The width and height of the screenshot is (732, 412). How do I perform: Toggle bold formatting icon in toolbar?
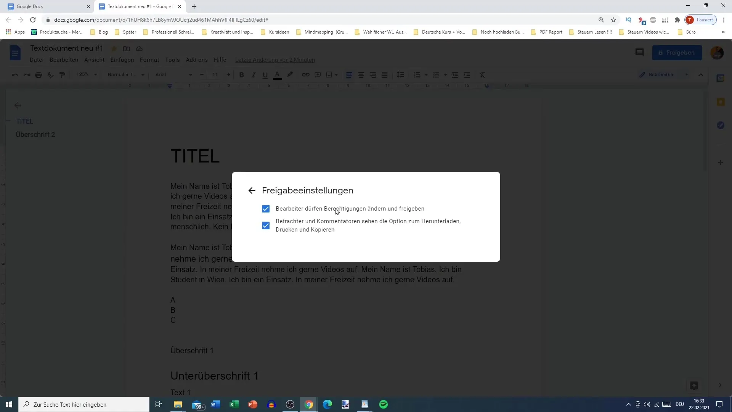click(x=241, y=74)
